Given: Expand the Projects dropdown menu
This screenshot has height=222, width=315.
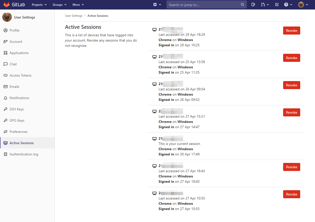Looking at the screenshot, I should pyautogui.click(x=39, y=5).
